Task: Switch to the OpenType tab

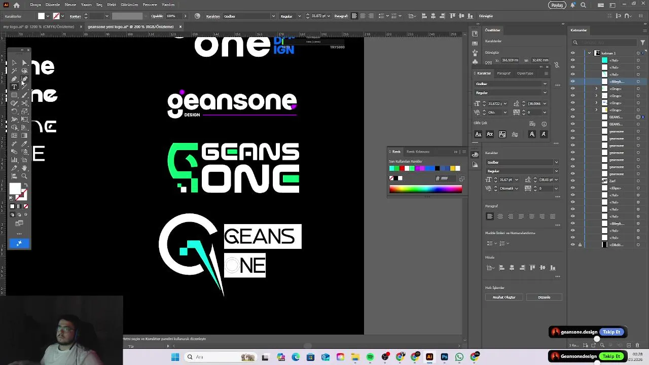Action: (x=525, y=74)
